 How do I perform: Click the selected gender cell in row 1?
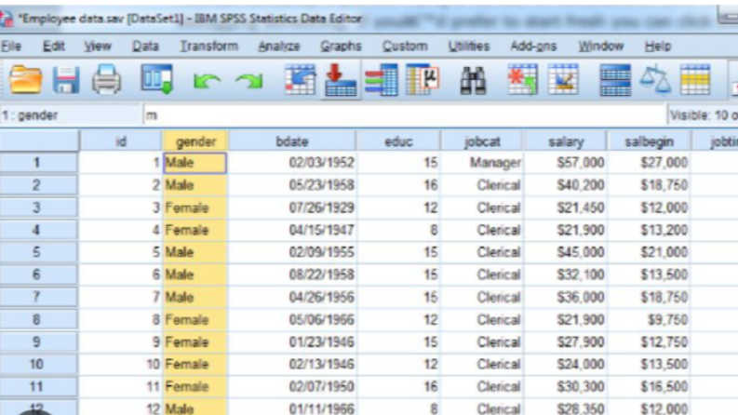point(195,163)
